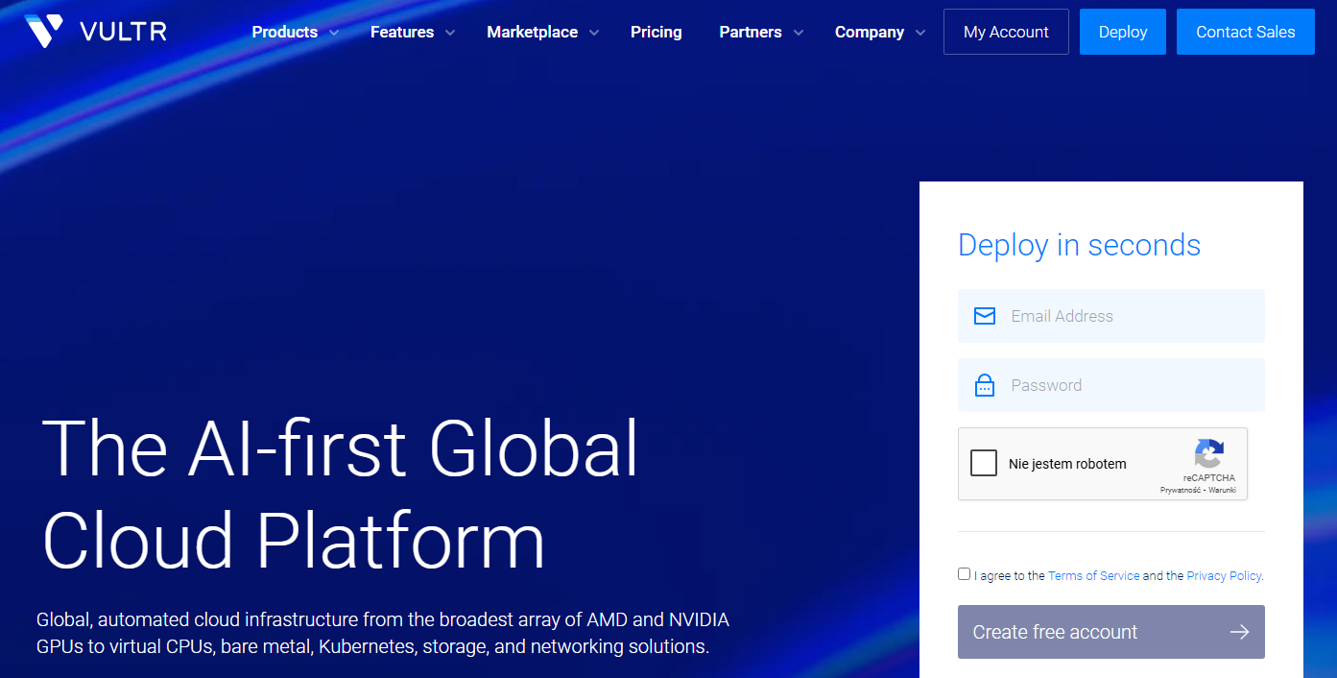
Task: Open the Privacy Policy link
Action: pyautogui.click(x=1224, y=576)
